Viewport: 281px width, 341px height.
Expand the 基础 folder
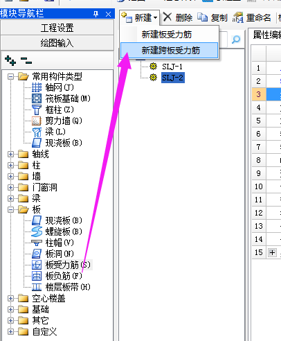(10, 309)
